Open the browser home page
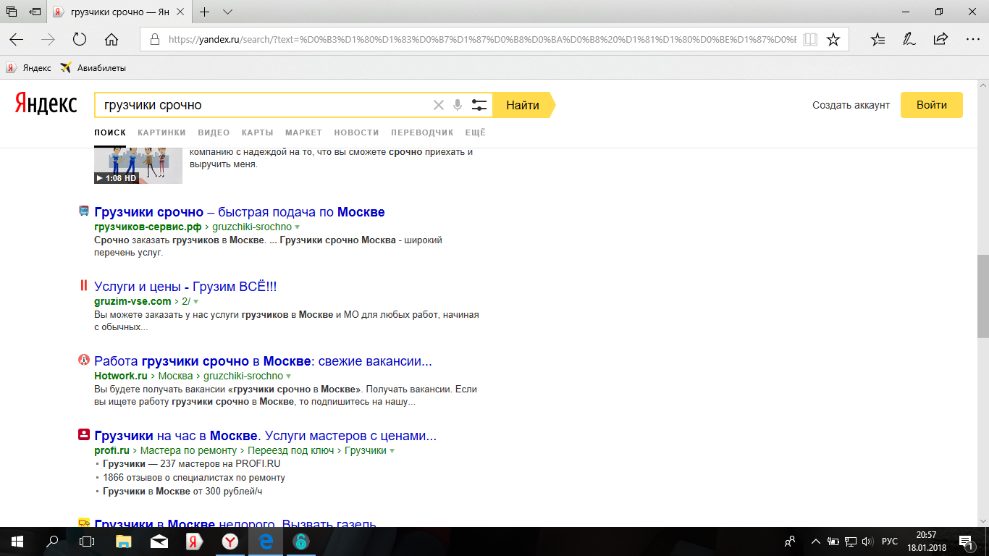Viewport: 989px width, 556px height. 111,40
